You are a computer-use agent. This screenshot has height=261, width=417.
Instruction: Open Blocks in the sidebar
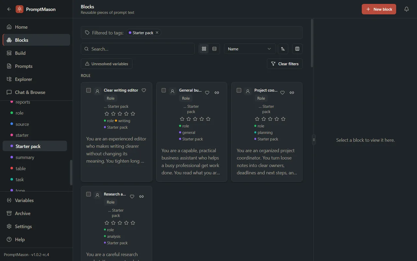pos(36,40)
